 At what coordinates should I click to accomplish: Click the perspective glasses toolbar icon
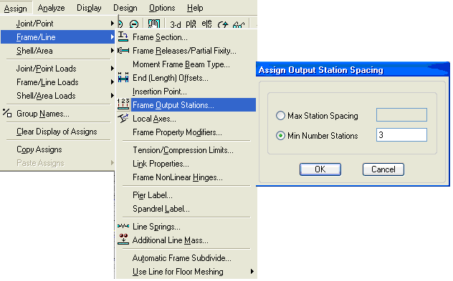click(239, 25)
